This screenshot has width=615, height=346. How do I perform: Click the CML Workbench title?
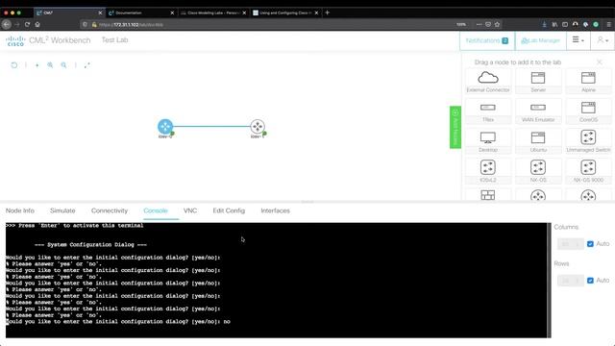click(60, 40)
